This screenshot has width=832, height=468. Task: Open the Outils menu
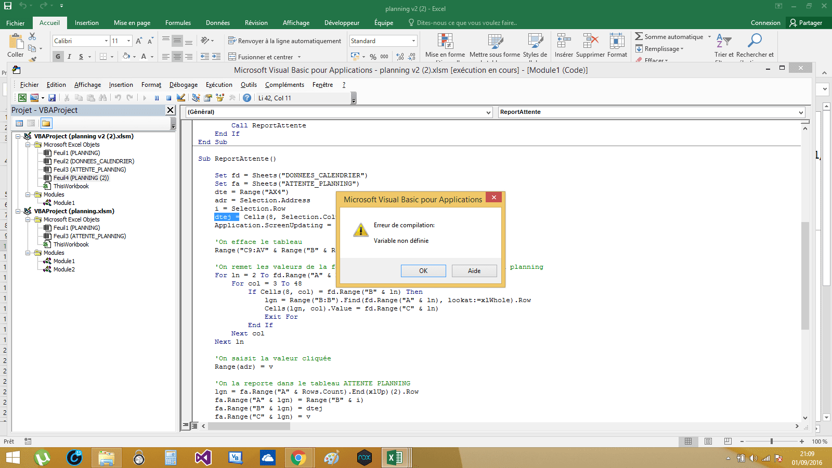(249, 85)
